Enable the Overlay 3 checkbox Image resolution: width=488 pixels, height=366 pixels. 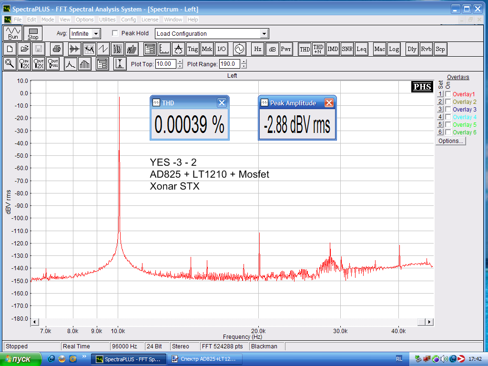click(x=448, y=110)
